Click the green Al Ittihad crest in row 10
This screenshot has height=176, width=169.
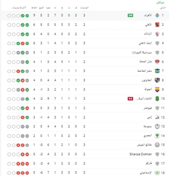click(157, 99)
